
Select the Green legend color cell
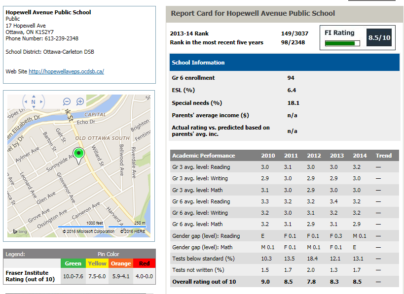[x=73, y=263]
